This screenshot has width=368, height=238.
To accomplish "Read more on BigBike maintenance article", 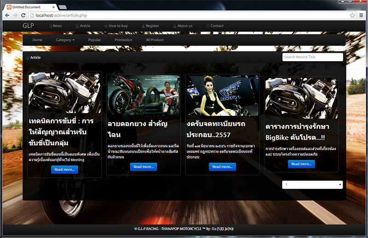I will [301, 164].
